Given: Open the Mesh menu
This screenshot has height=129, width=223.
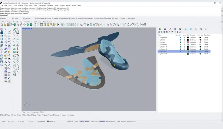Looking at the screenshot, I should click(35, 6).
